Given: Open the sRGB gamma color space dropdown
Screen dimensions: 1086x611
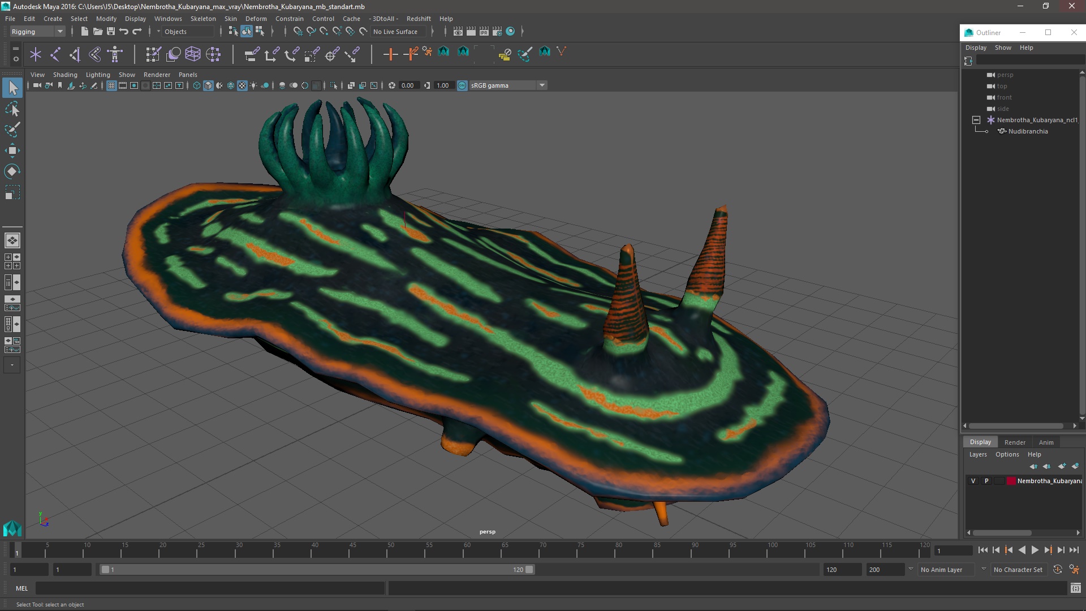Looking at the screenshot, I should (x=507, y=85).
